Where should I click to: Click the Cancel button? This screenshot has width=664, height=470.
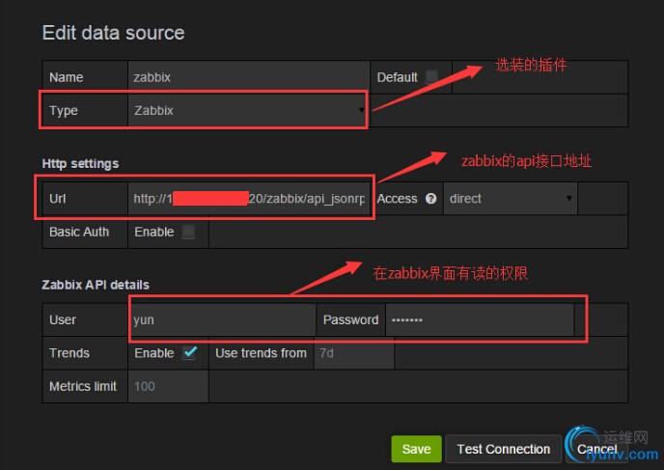click(596, 449)
